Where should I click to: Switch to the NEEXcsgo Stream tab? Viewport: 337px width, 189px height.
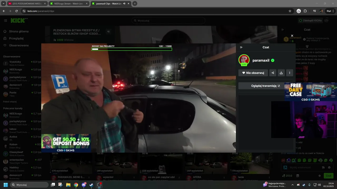click(x=69, y=4)
